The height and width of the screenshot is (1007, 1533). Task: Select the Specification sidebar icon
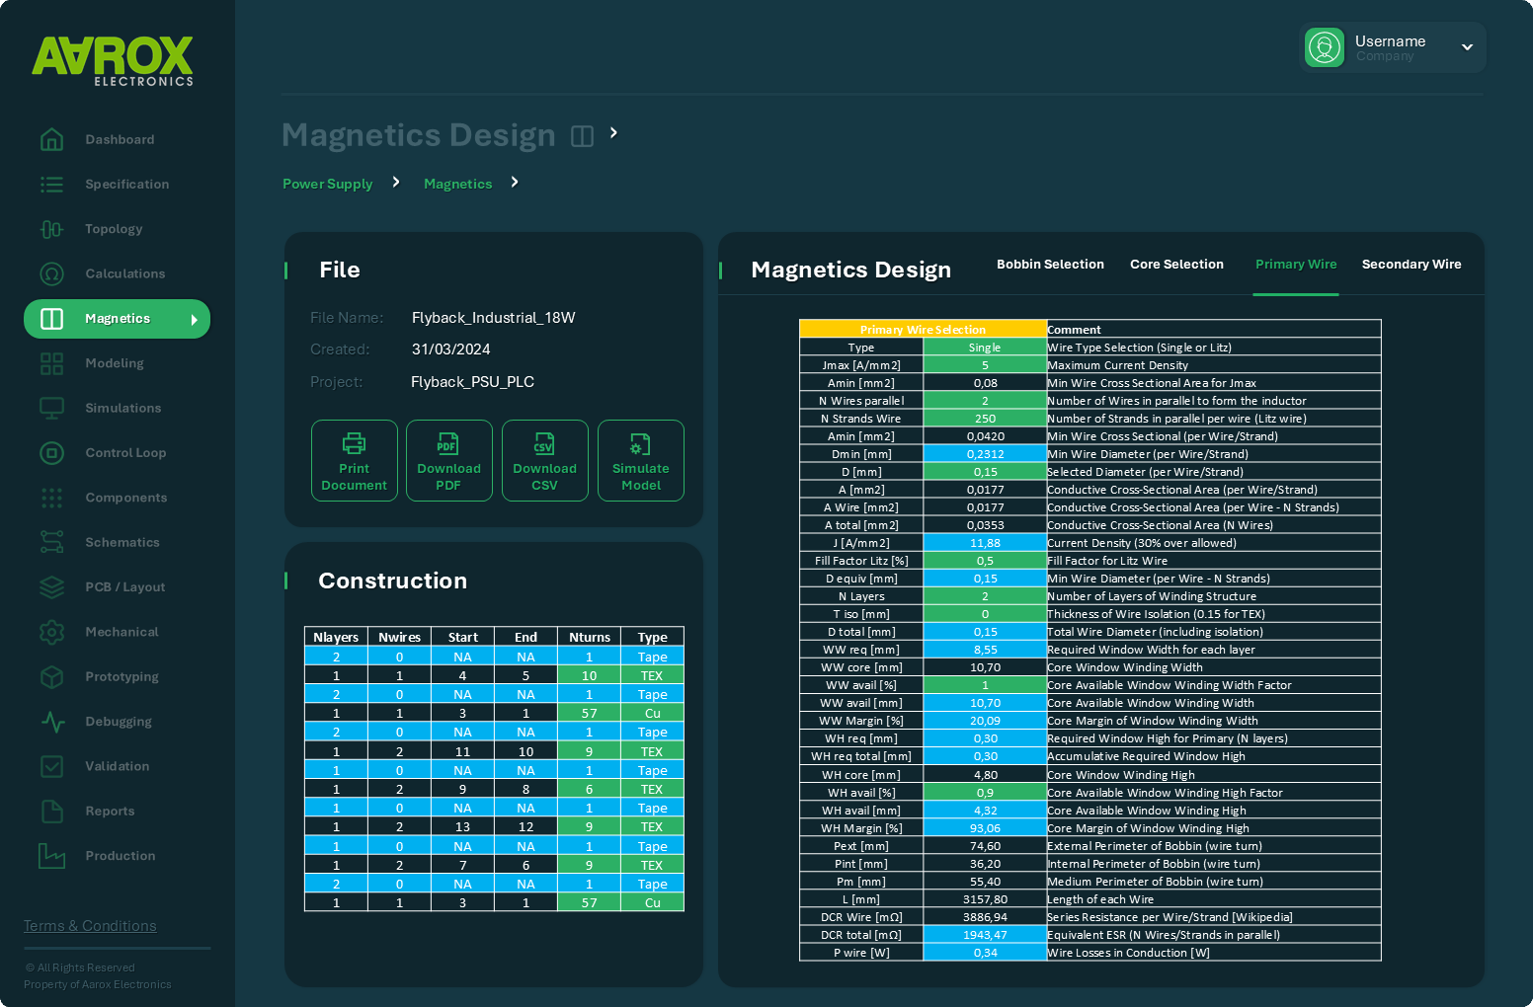point(51,184)
